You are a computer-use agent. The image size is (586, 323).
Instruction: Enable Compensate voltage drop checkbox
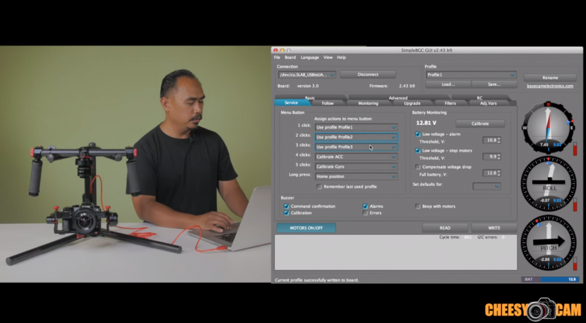tap(418, 167)
